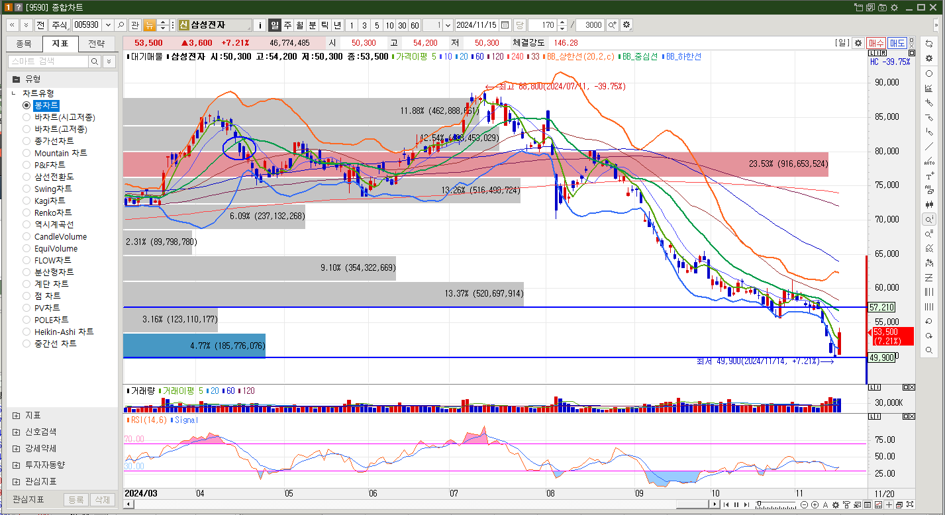Click the pause playback control
This screenshot has width=945, height=515.
(736, 504)
